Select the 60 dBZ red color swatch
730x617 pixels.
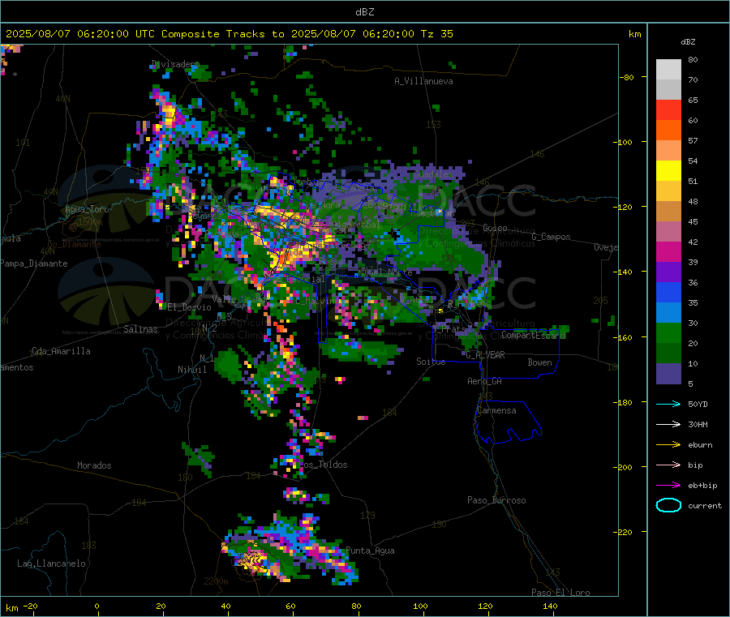(x=668, y=109)
